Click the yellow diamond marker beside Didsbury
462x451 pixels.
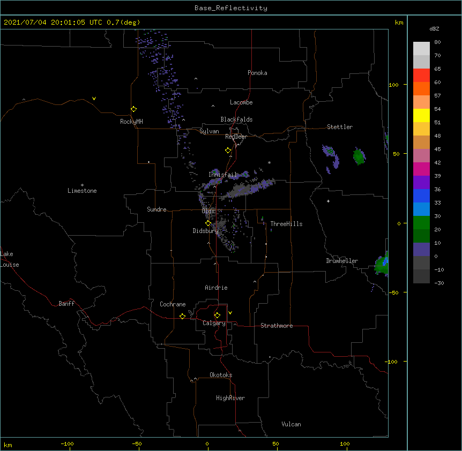click(208, 223)
